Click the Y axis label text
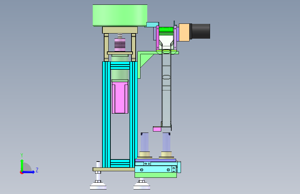The width and height of the screenshot is (300, 194). click(22, 155)
